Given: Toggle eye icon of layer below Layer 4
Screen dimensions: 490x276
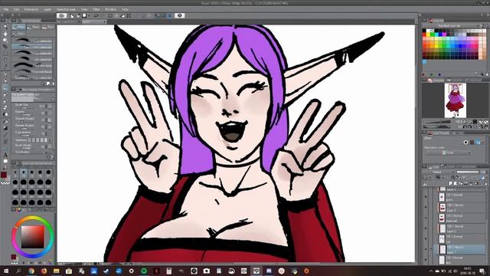Looking at the screenshot, I should [x=426, y=197].
